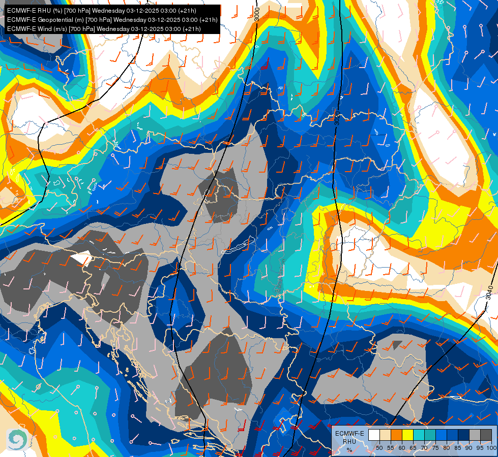The height and width of the screenshot is (457, 498).
Task: Click the 3000 contour label
Action: click(x=257, y=14)
